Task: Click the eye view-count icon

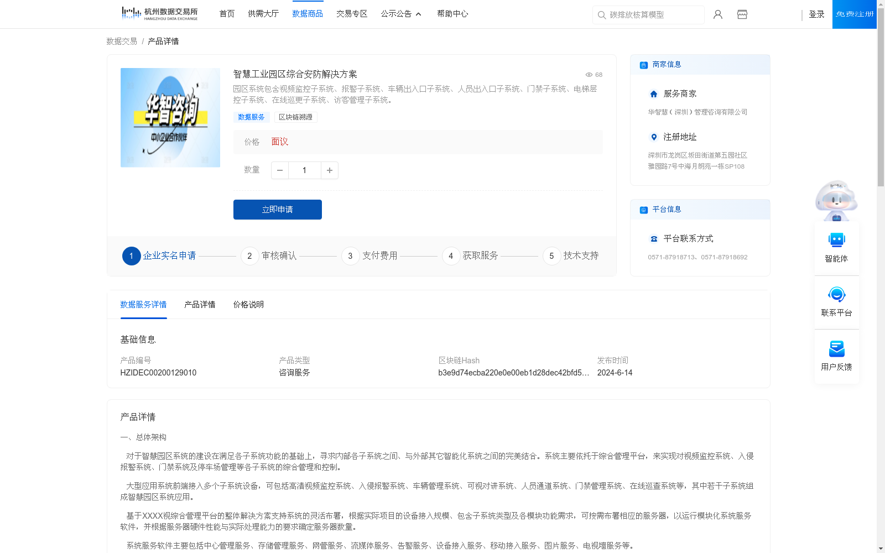Action: pos(589,75)
